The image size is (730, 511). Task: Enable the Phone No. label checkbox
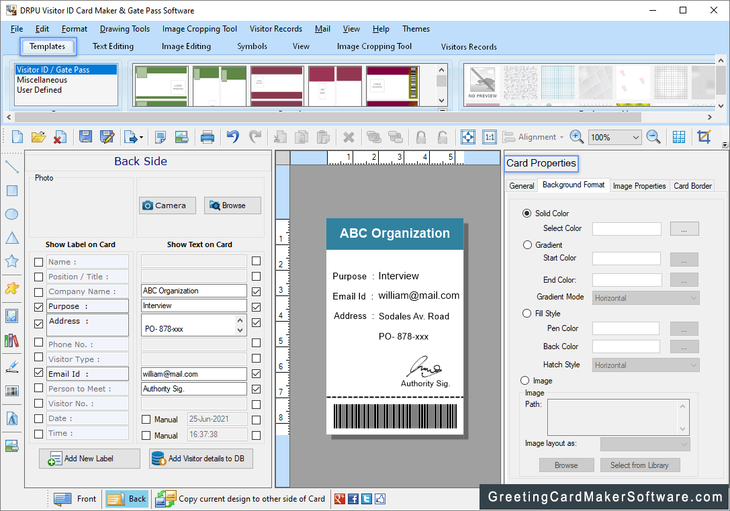pos(39,343)
